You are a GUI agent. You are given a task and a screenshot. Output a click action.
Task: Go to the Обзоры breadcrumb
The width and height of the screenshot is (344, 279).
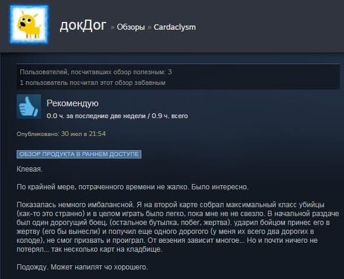pyautogui.click(x=131, y=27)
